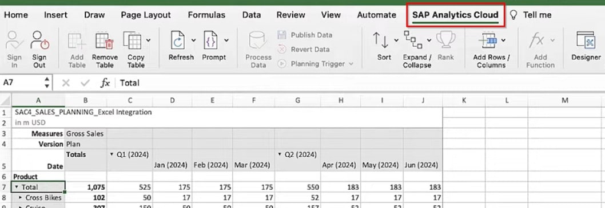Collapse the Q1 (2024) column group
Viewport: 605px width, 208px height.
(x=112, y=154)
